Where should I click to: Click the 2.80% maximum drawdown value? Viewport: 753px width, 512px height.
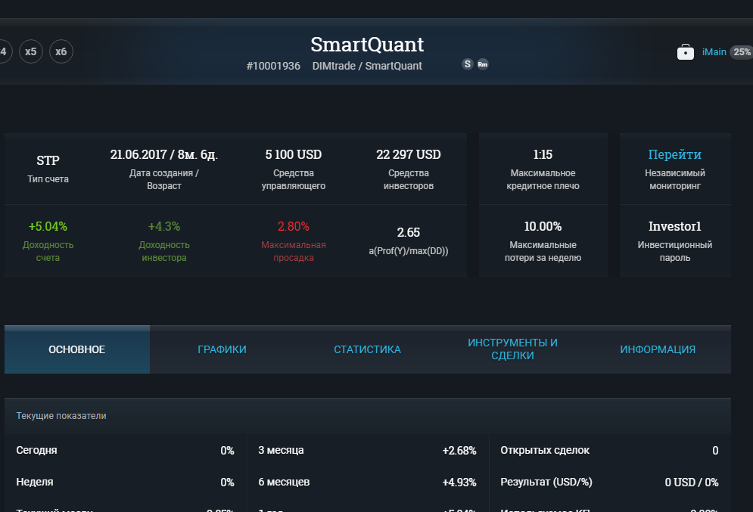(x=294, y=226)
